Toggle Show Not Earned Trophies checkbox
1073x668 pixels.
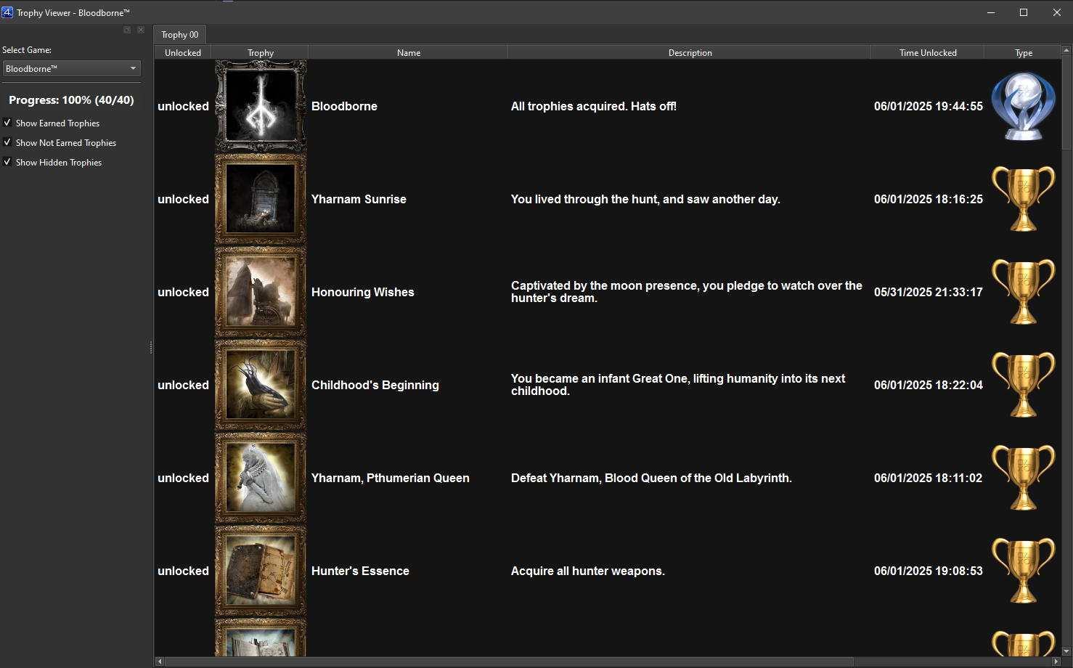[7, 142]
